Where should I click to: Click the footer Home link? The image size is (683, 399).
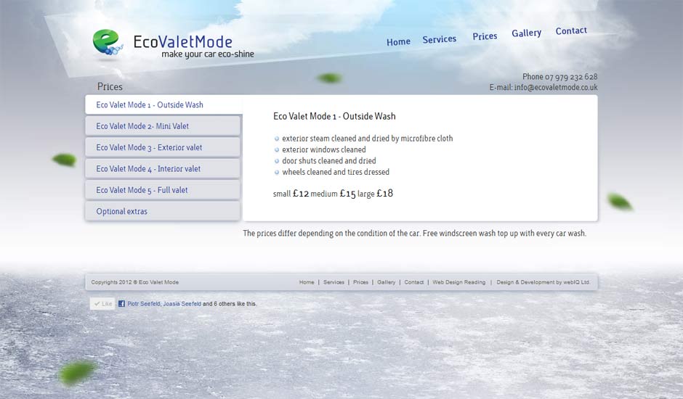point(307,282)
